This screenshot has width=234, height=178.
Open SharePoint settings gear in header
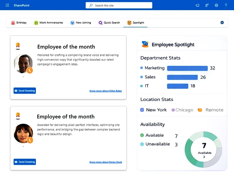click(216, 5)
